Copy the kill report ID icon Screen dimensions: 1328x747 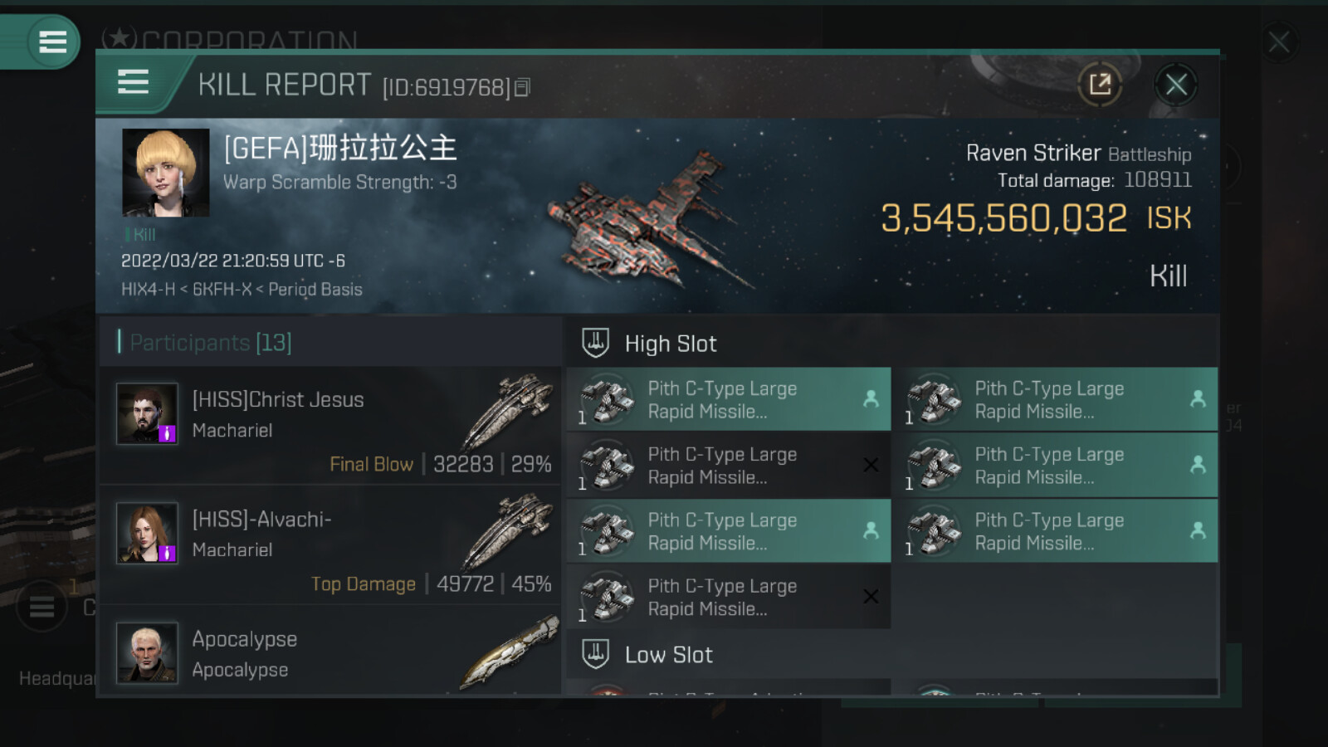(522, 87)
